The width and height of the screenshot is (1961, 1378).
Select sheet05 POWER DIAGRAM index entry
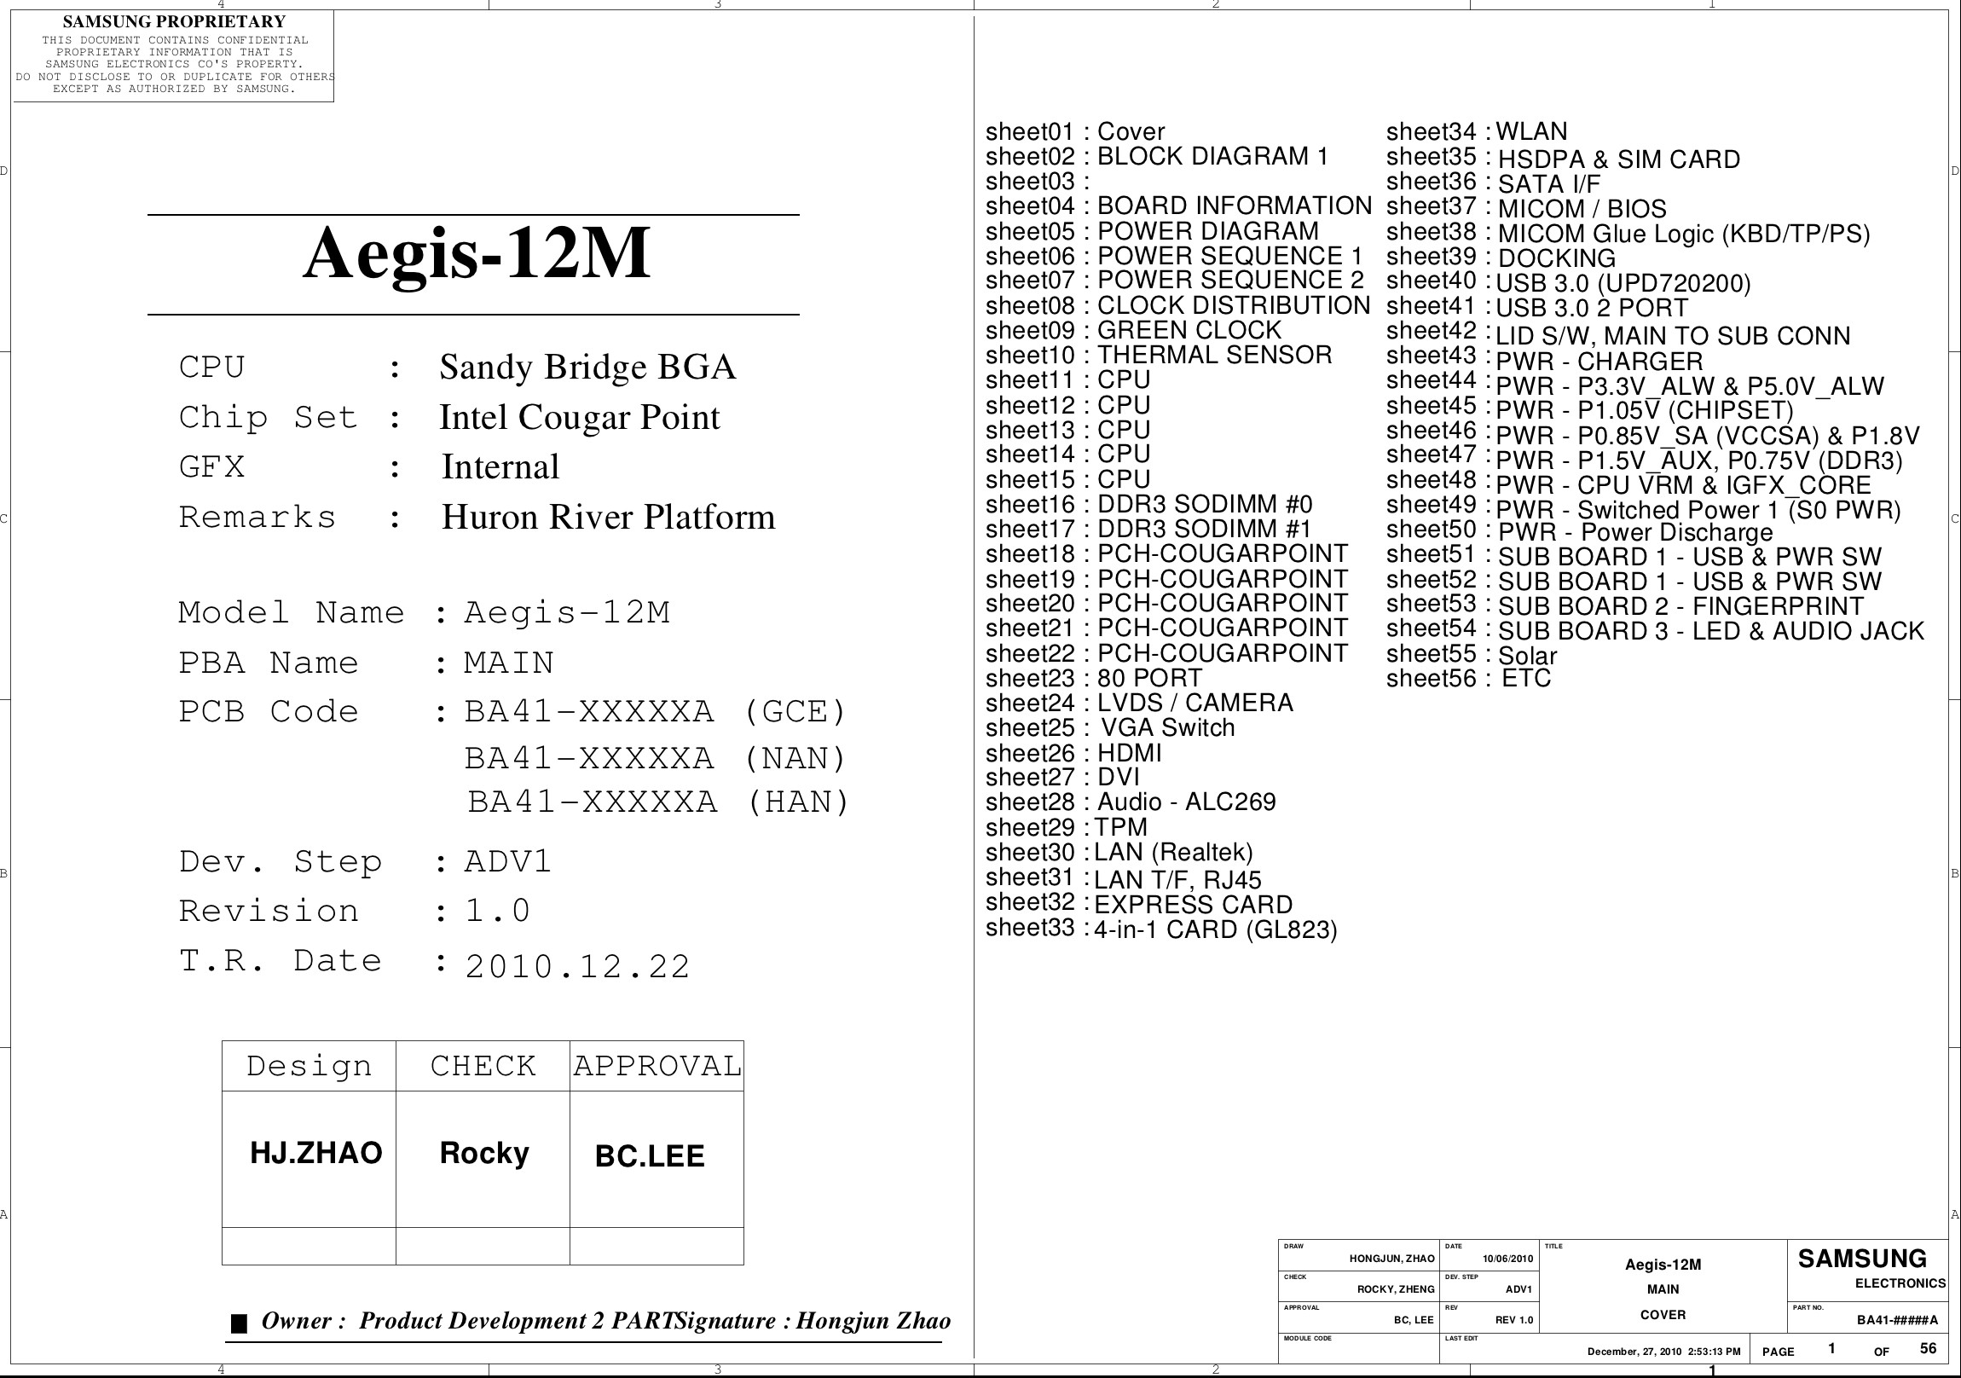(x=1151, y=232)
